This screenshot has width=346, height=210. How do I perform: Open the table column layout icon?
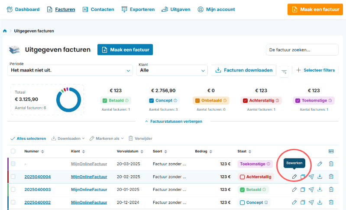pyautogui.click(x=331, y=151)
